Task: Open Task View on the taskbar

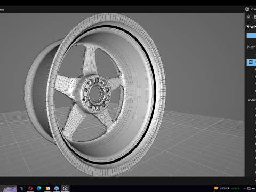Action: click(x=21, y=188)
